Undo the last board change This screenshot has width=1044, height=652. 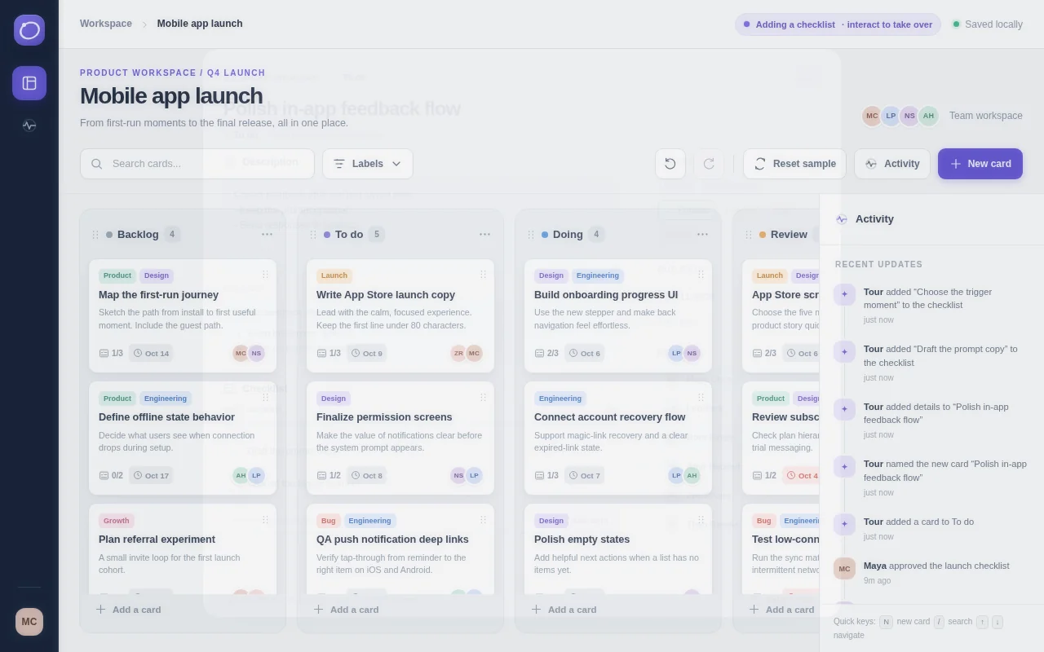click(670, 164)
